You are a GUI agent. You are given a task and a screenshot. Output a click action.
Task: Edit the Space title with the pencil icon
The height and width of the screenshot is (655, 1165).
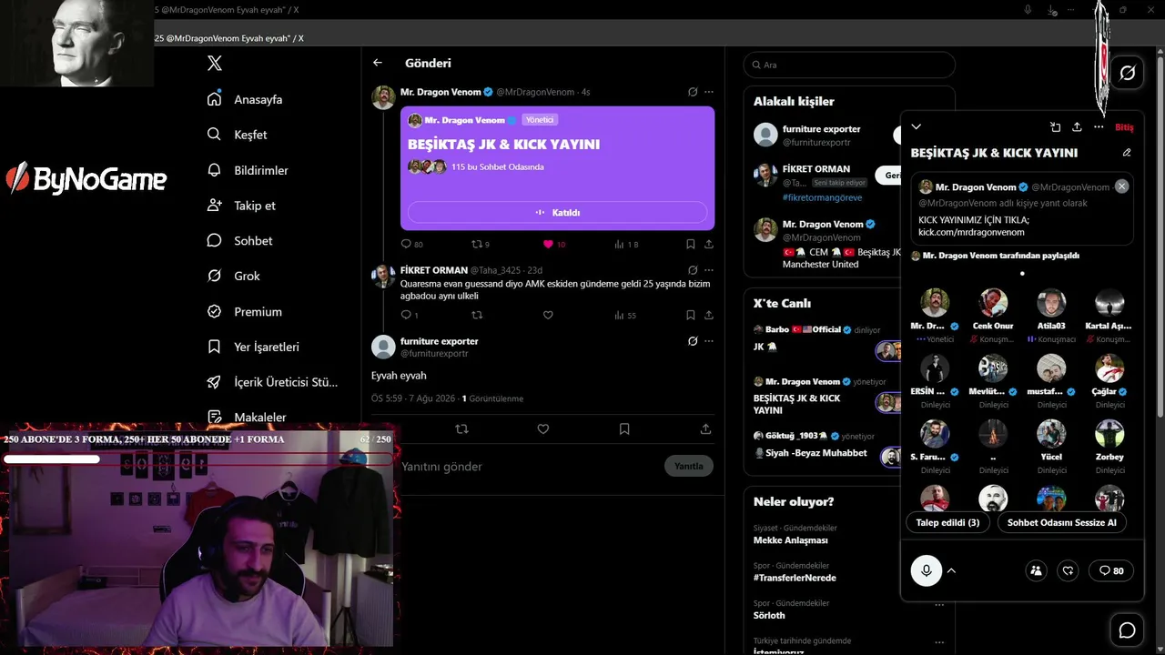1127,153
